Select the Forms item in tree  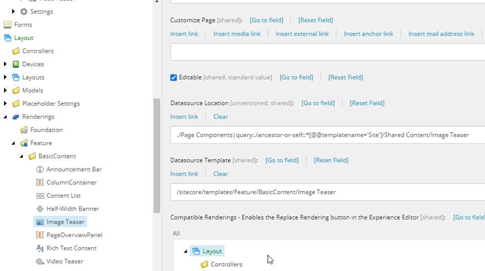23,25
